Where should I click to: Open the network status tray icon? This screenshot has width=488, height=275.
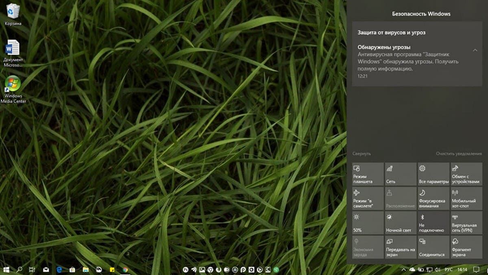pyautogui.click(x=429, y=270)
